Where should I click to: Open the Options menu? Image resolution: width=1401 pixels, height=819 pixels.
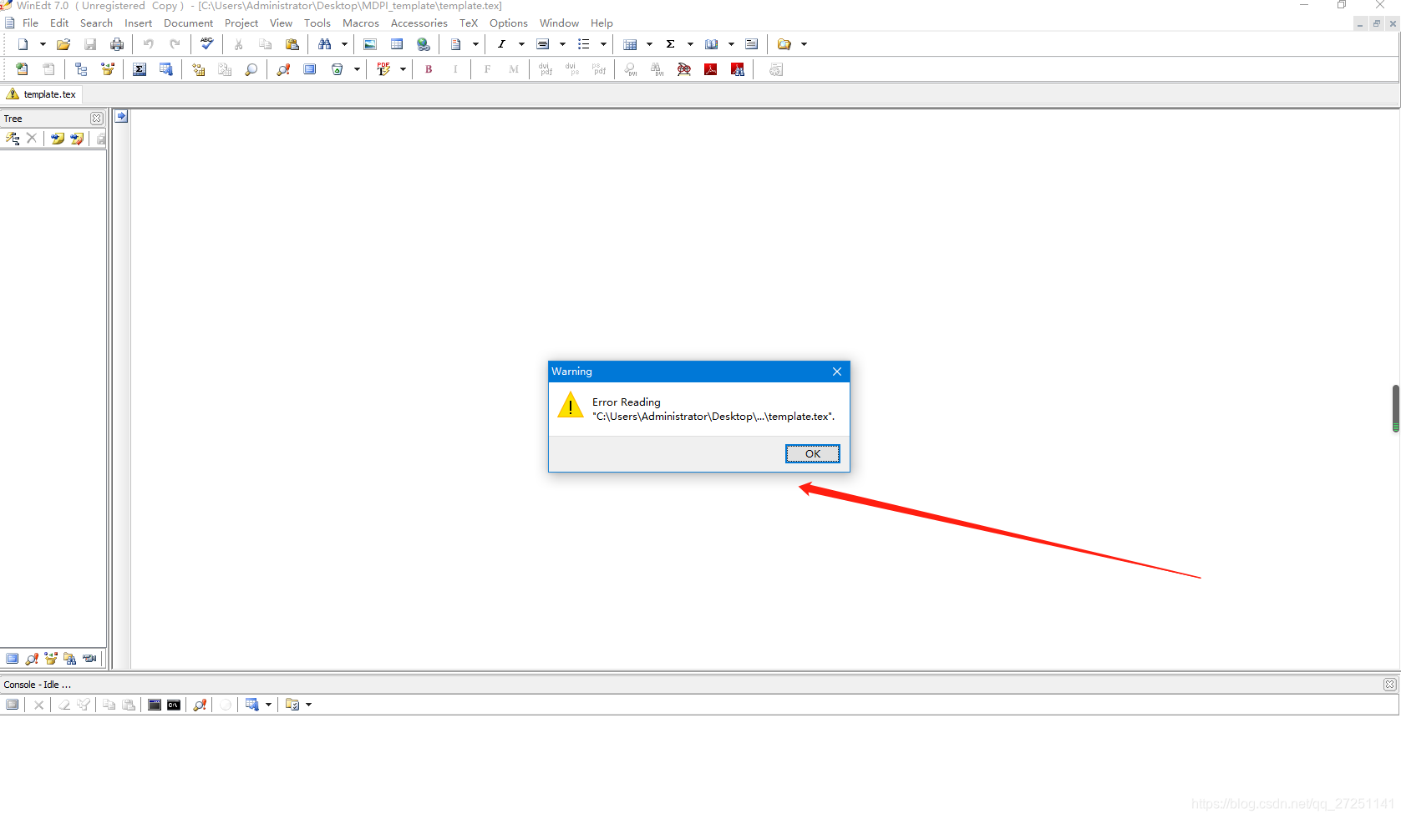(x=509, y=23)
